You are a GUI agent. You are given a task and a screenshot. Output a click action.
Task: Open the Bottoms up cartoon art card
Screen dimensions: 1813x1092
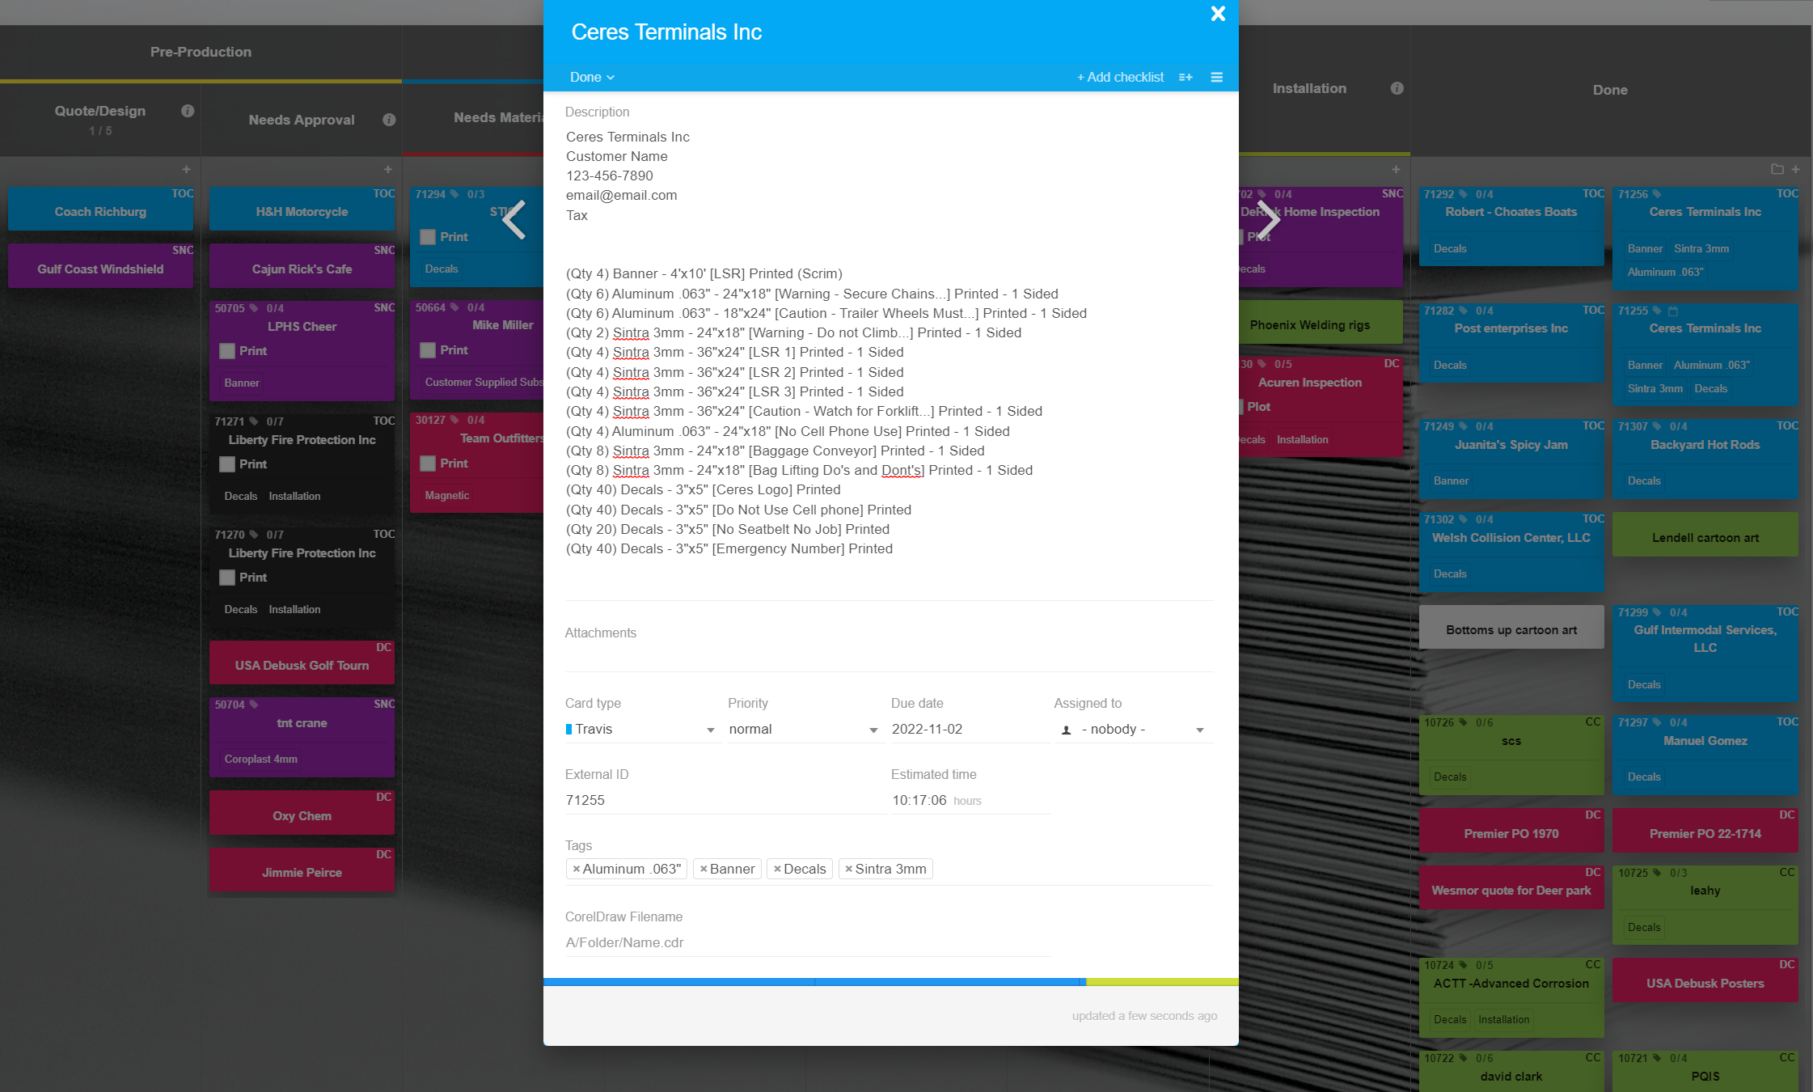tap(1511, 628)
